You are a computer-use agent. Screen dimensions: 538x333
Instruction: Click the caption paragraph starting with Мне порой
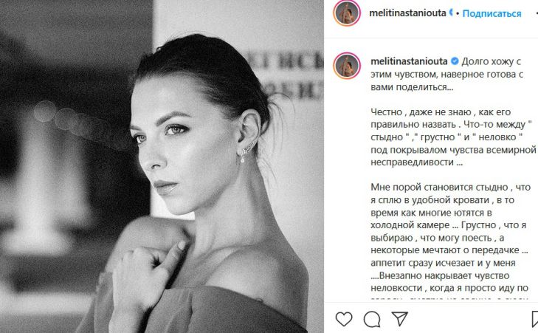pos(450,238)
